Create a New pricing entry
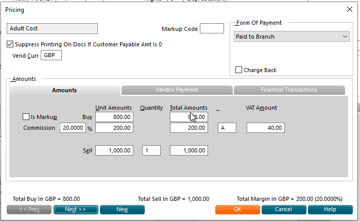This screenshot has height=222, width=360. [x=122, y=209]
